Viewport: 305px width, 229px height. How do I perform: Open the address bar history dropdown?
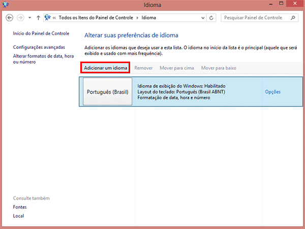pyautogui.click(x=203, y=18)
